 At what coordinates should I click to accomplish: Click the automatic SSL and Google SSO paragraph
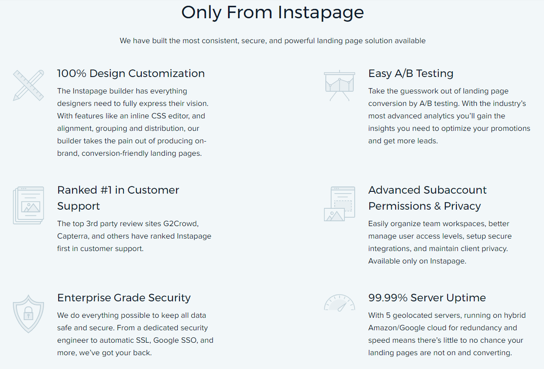(x=135, y=334)
